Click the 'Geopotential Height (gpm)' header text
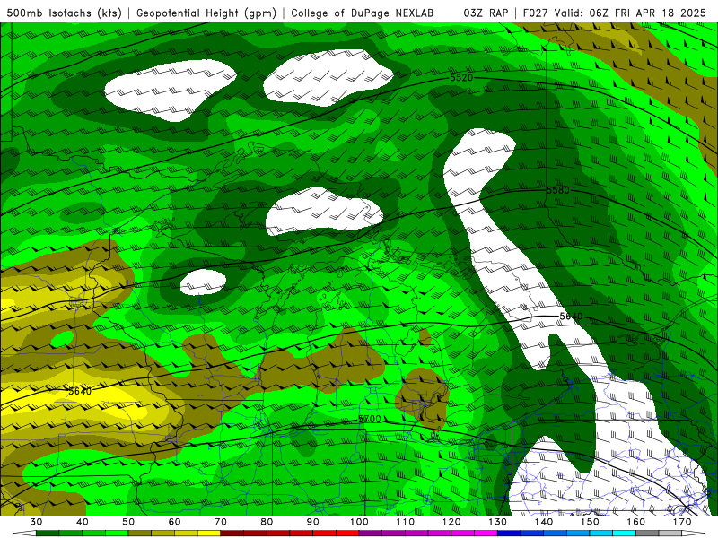Image resolution: width=718 pixels, height=538 pixels. pos(206,13)
